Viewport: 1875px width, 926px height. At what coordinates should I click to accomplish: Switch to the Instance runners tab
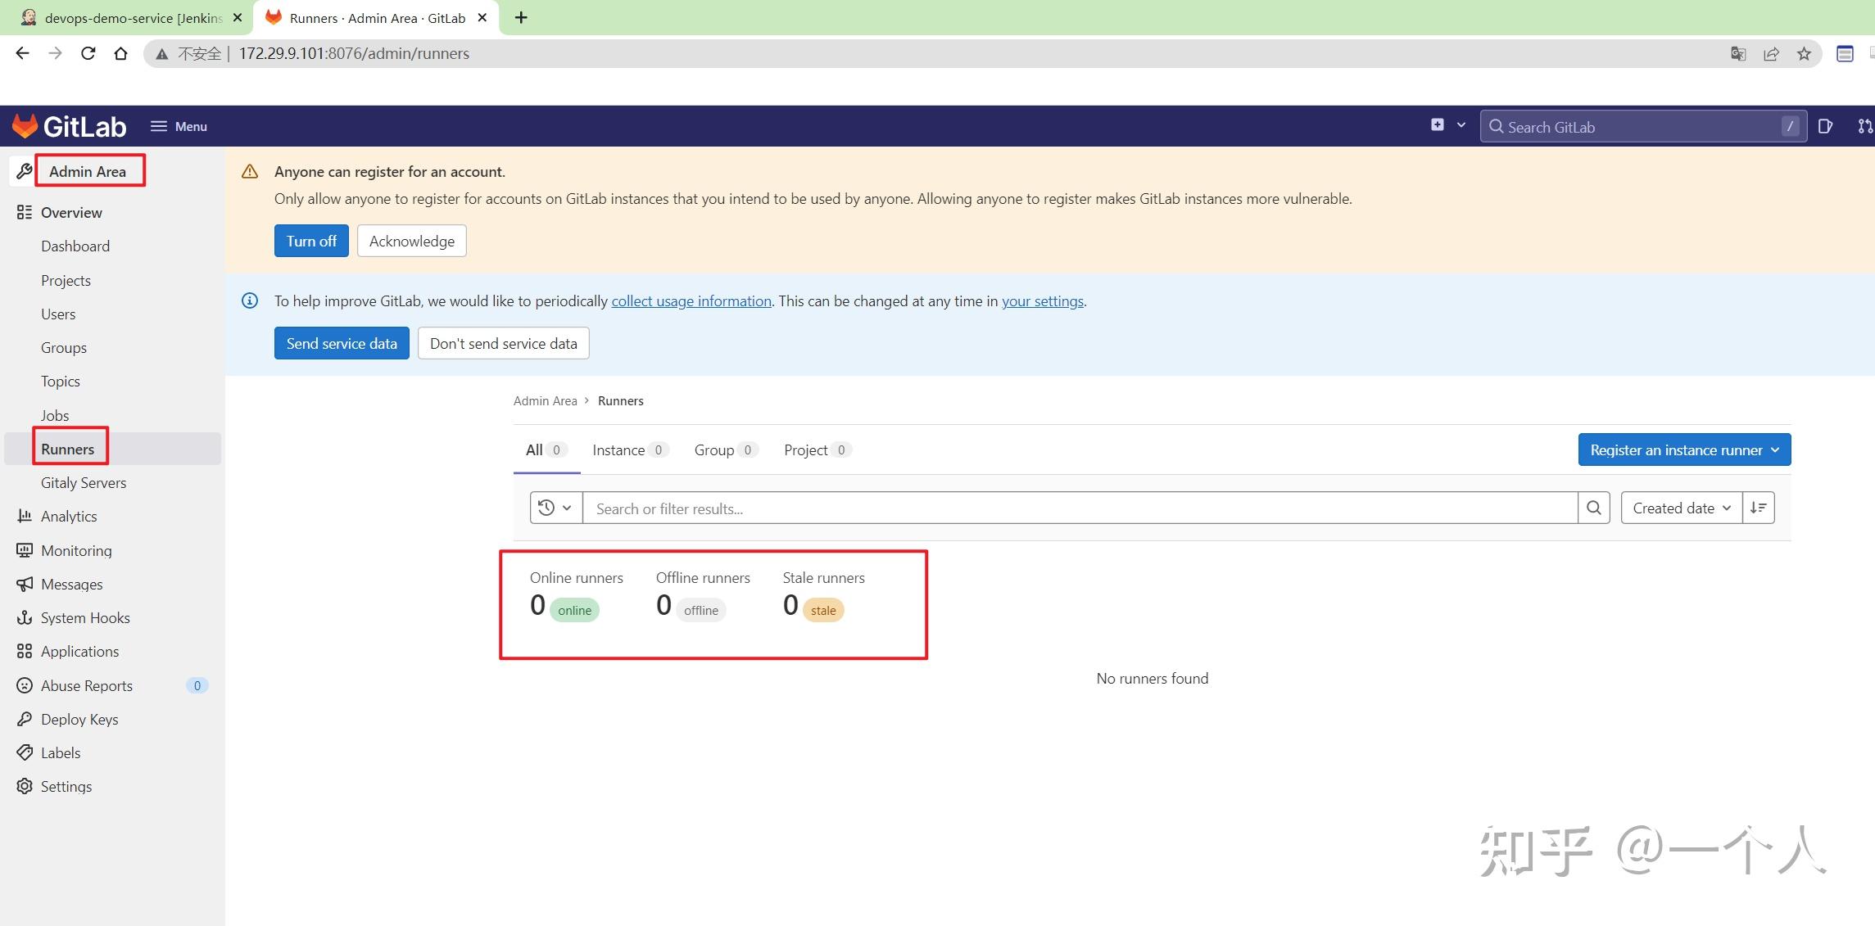(x=628, y=449)
